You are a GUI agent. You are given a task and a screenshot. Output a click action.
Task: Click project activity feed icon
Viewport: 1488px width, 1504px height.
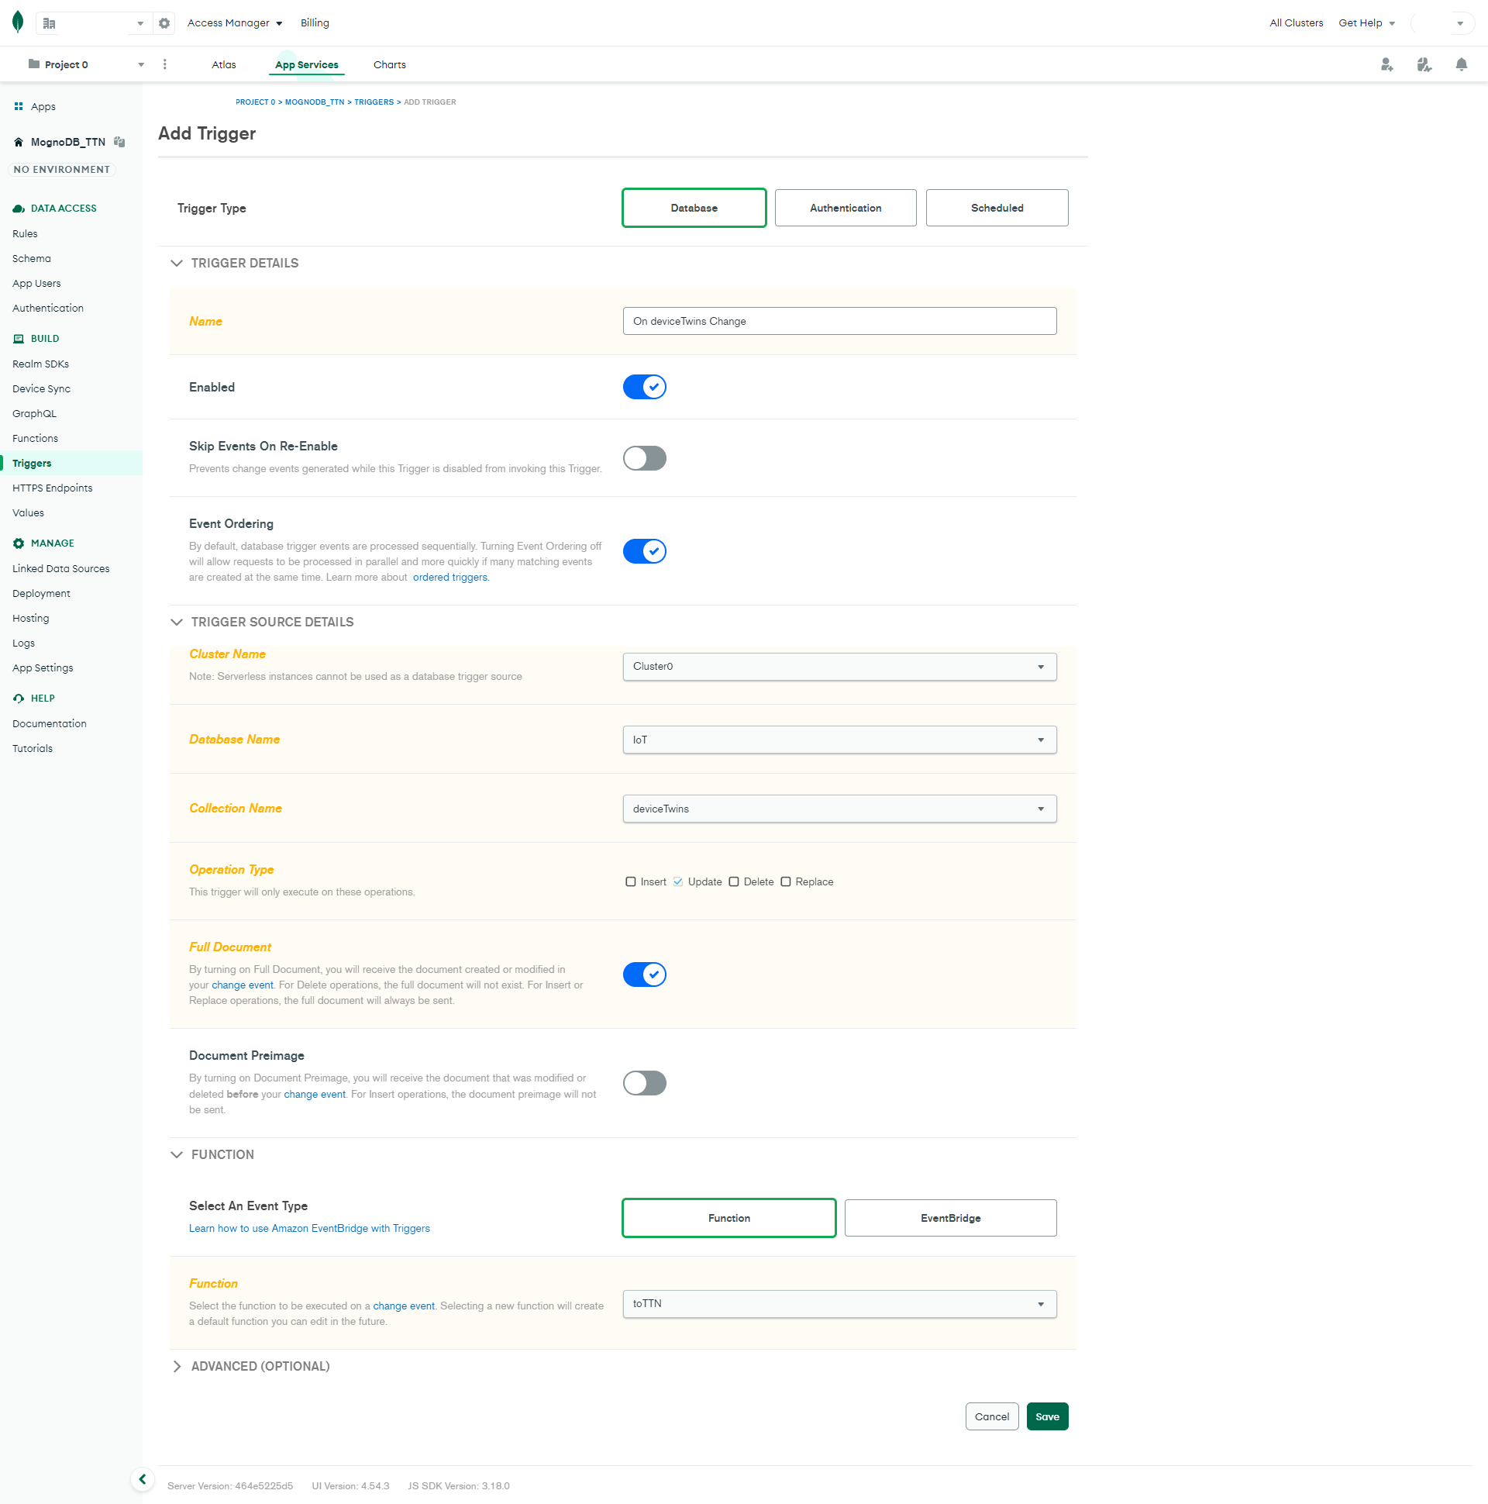pos(1424,64)
